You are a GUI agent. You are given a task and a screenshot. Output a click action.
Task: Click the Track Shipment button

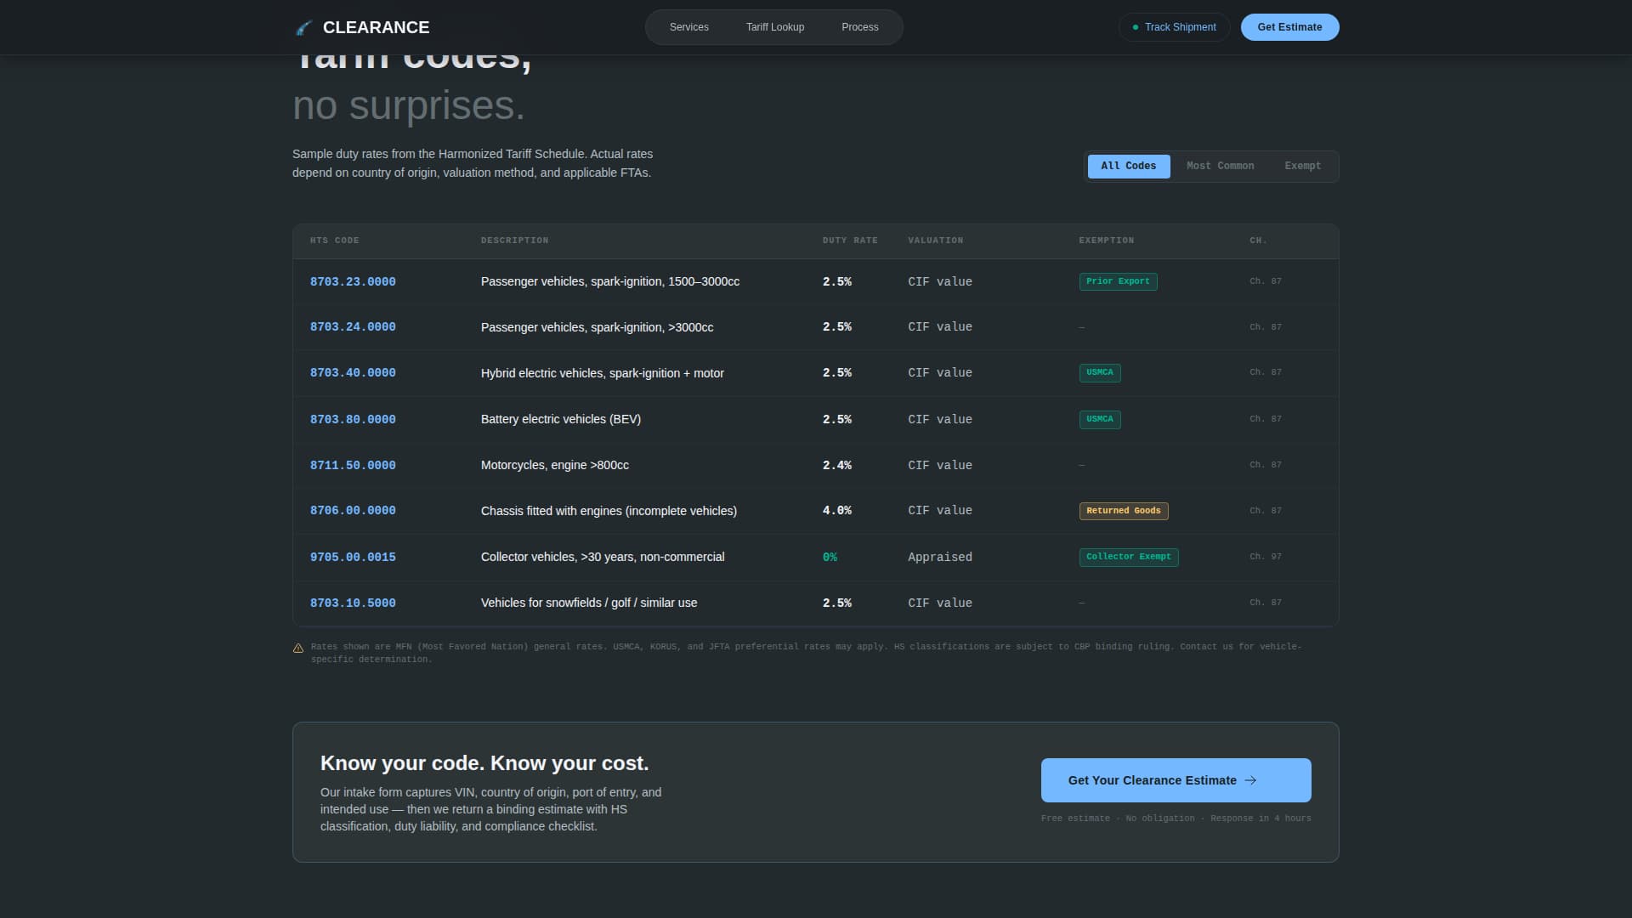1175,27
